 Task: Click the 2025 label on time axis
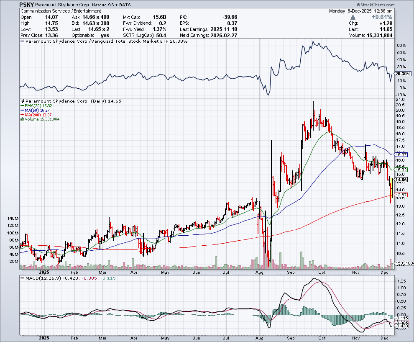[x=43, y=337]
